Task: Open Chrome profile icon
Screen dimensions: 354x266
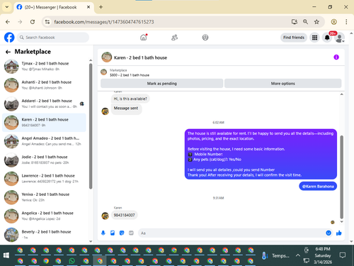Action: 333,22
